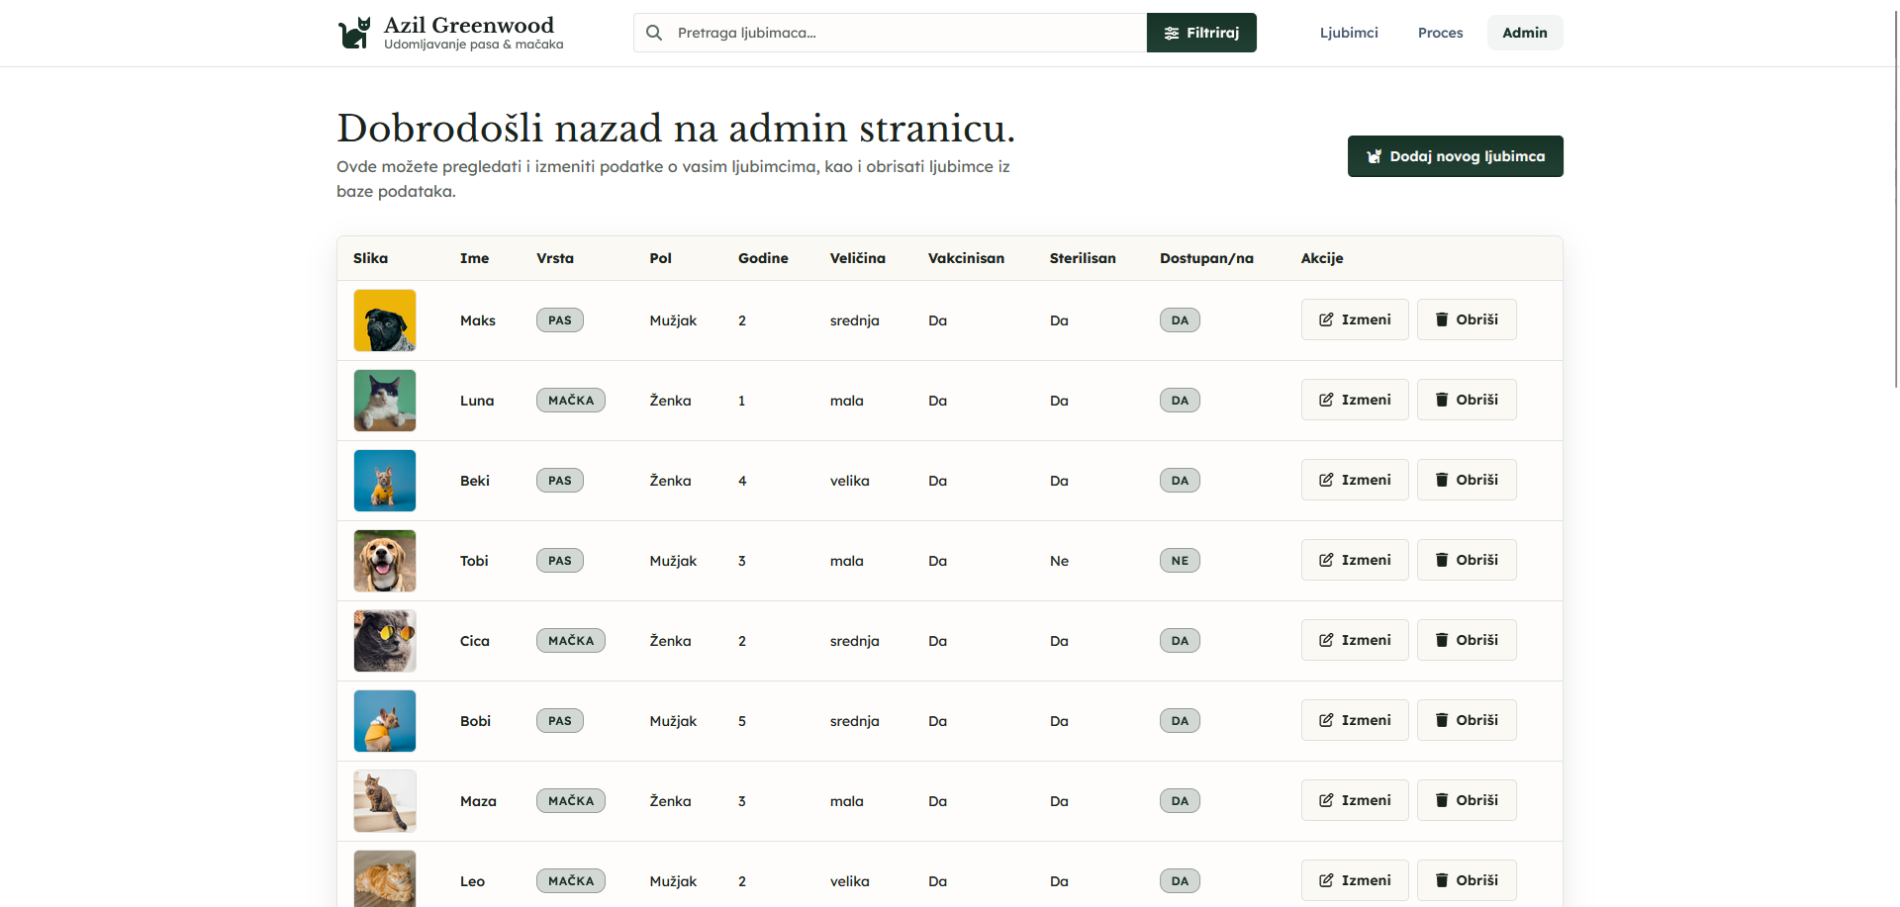Click the Azil Greenwood cat logo icon
The image size is (1900, 907).
353,33
